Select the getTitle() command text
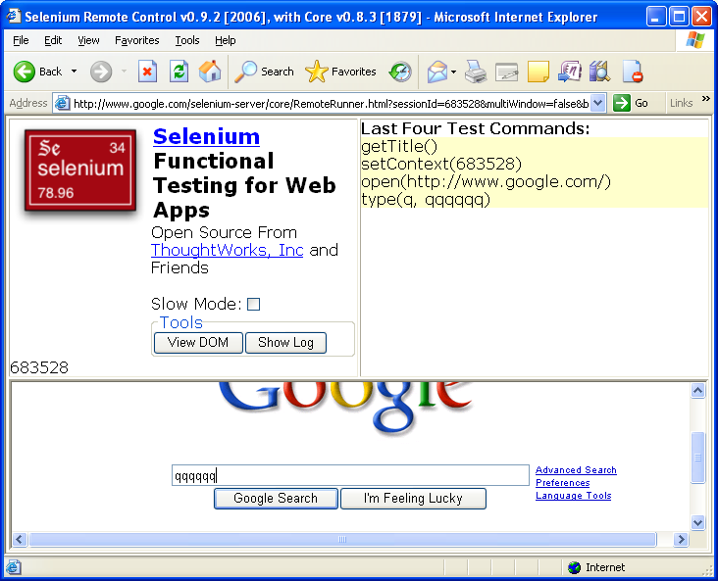This screenshot has width=718, height=581. point(399,146)
